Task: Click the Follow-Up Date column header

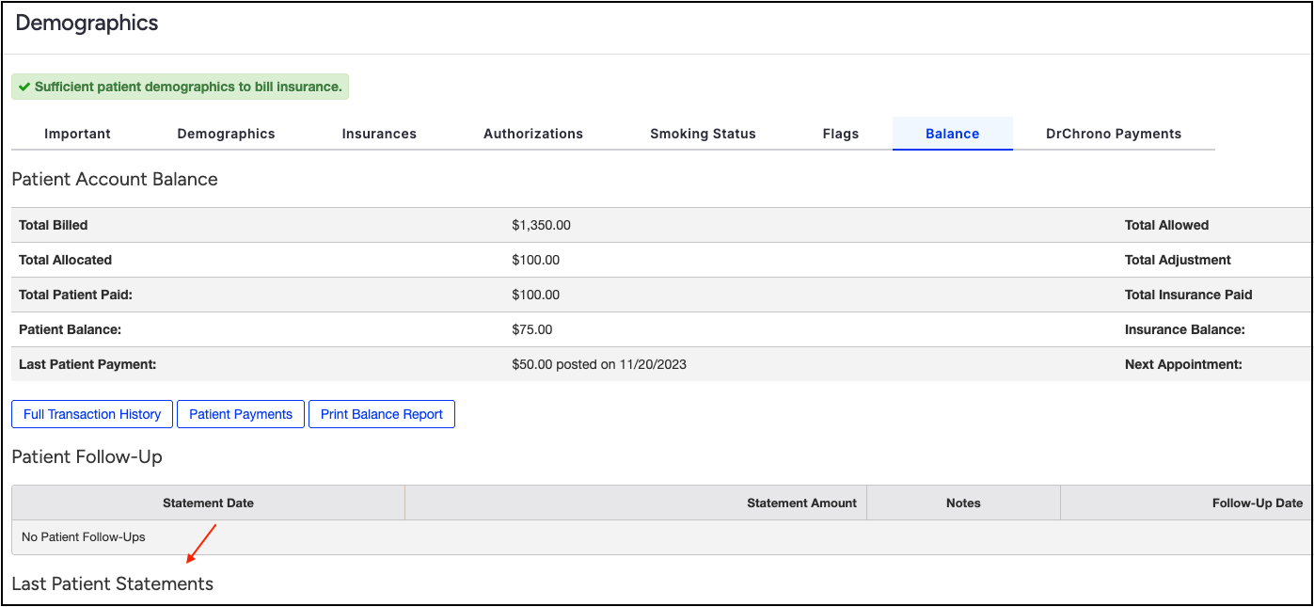Action: click(x=1257, y=503)
